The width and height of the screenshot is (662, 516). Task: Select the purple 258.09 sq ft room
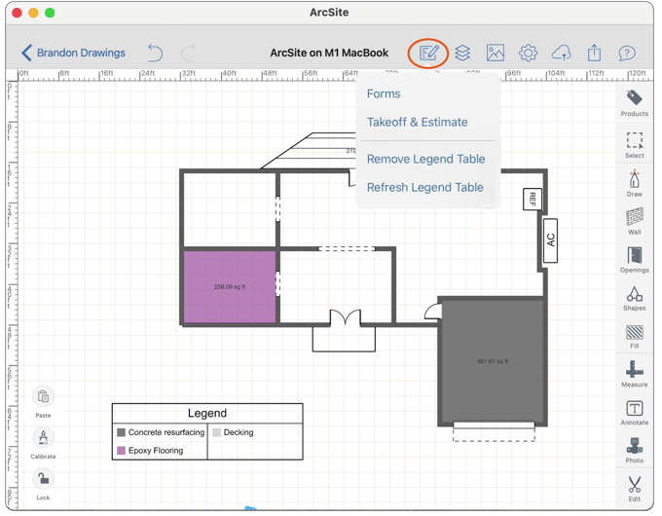230,286
